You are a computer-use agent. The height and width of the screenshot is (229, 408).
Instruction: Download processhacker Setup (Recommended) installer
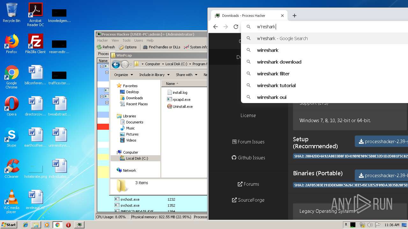pyautogui.click(x=381, y=142)
